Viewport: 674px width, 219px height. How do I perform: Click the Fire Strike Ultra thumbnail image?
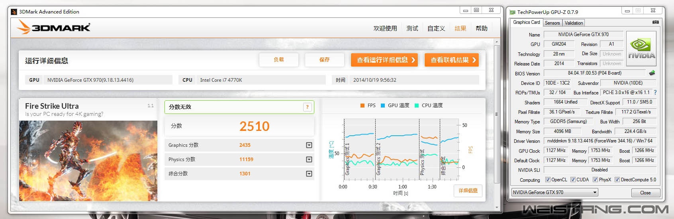88,161
